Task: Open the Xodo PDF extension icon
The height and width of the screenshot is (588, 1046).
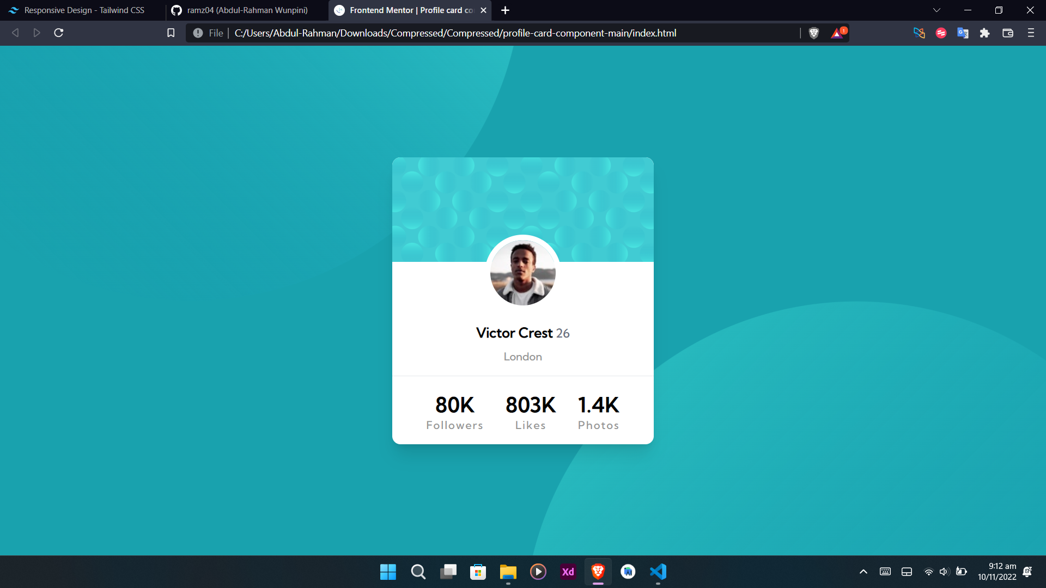Action: pyautogui.click(x=920, y=33)
